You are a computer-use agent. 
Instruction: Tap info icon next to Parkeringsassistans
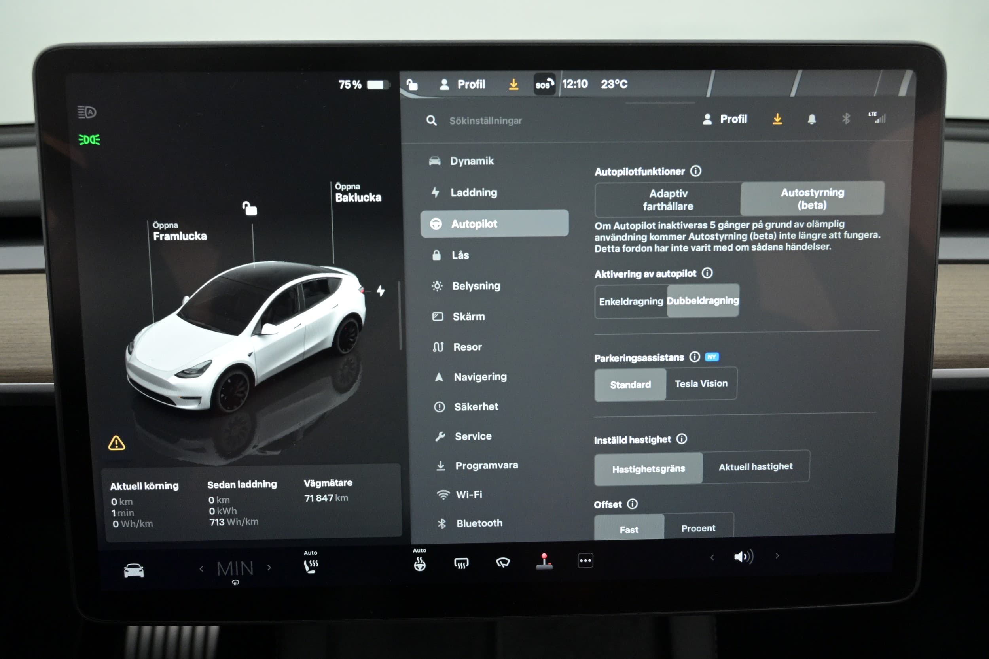[694, 357]
